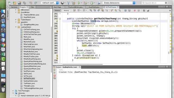
Task: Switch to the Files tab
Action: pyautogui.click(x=32, y=7)
